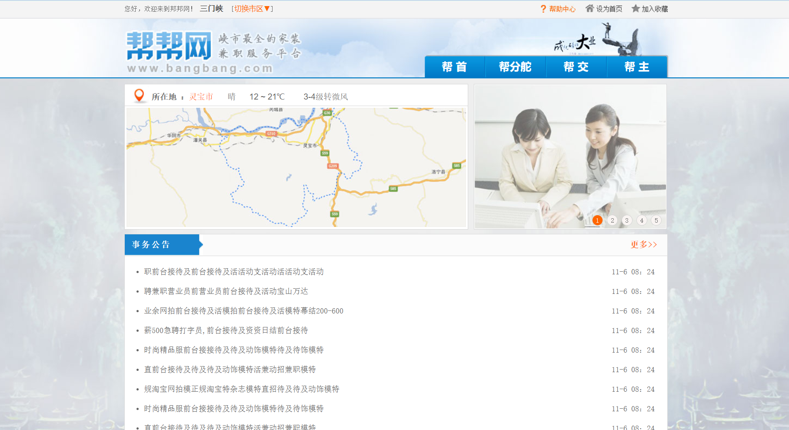Open announcement 薪500急聘打字员
This screenshot has height=430, width=789.
pyautogui.click(x=226, y=330)
